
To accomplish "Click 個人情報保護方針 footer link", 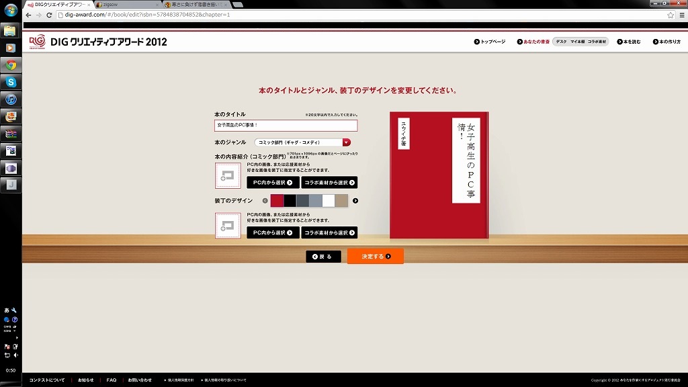I will (179, 380).
